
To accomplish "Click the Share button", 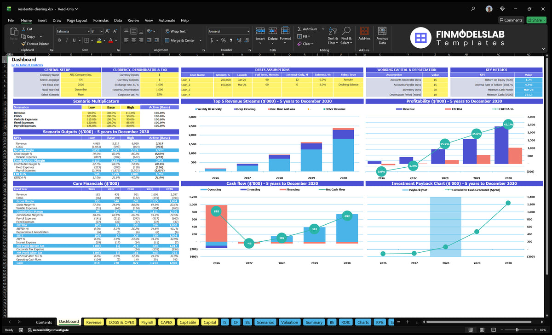I will pos(536,20).
